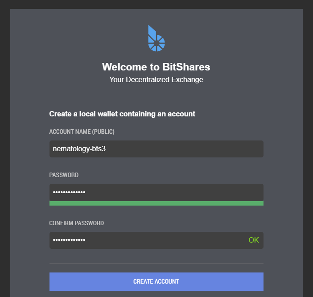Click the Welcome to BitShares heading
The image size is (313, 297).
pos(156,67)
